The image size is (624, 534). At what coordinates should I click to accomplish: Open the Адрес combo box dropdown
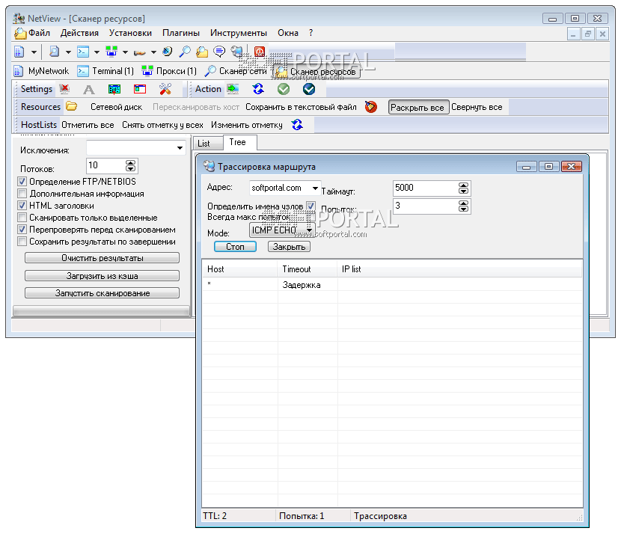point(315,188)
